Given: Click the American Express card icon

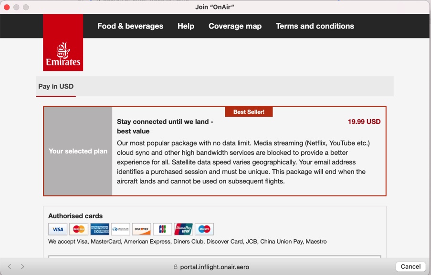Looking at the screenshot, I should click(100, 229).
